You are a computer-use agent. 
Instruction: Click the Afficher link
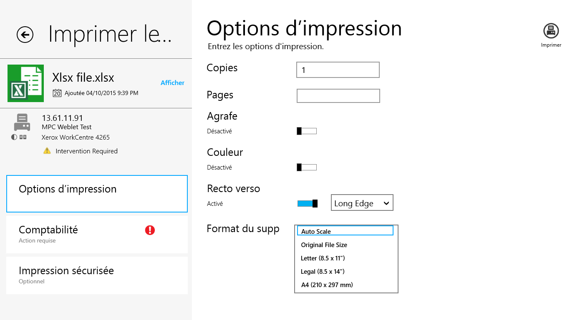[172, 83]
